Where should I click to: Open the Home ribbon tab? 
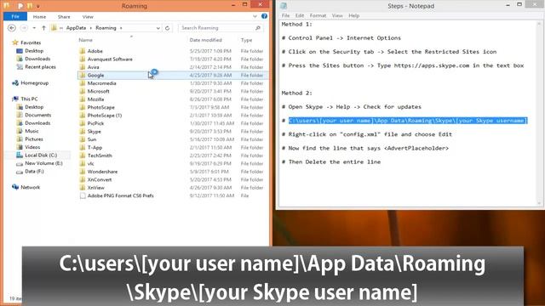pyautogui.click(x=39, y=17)
